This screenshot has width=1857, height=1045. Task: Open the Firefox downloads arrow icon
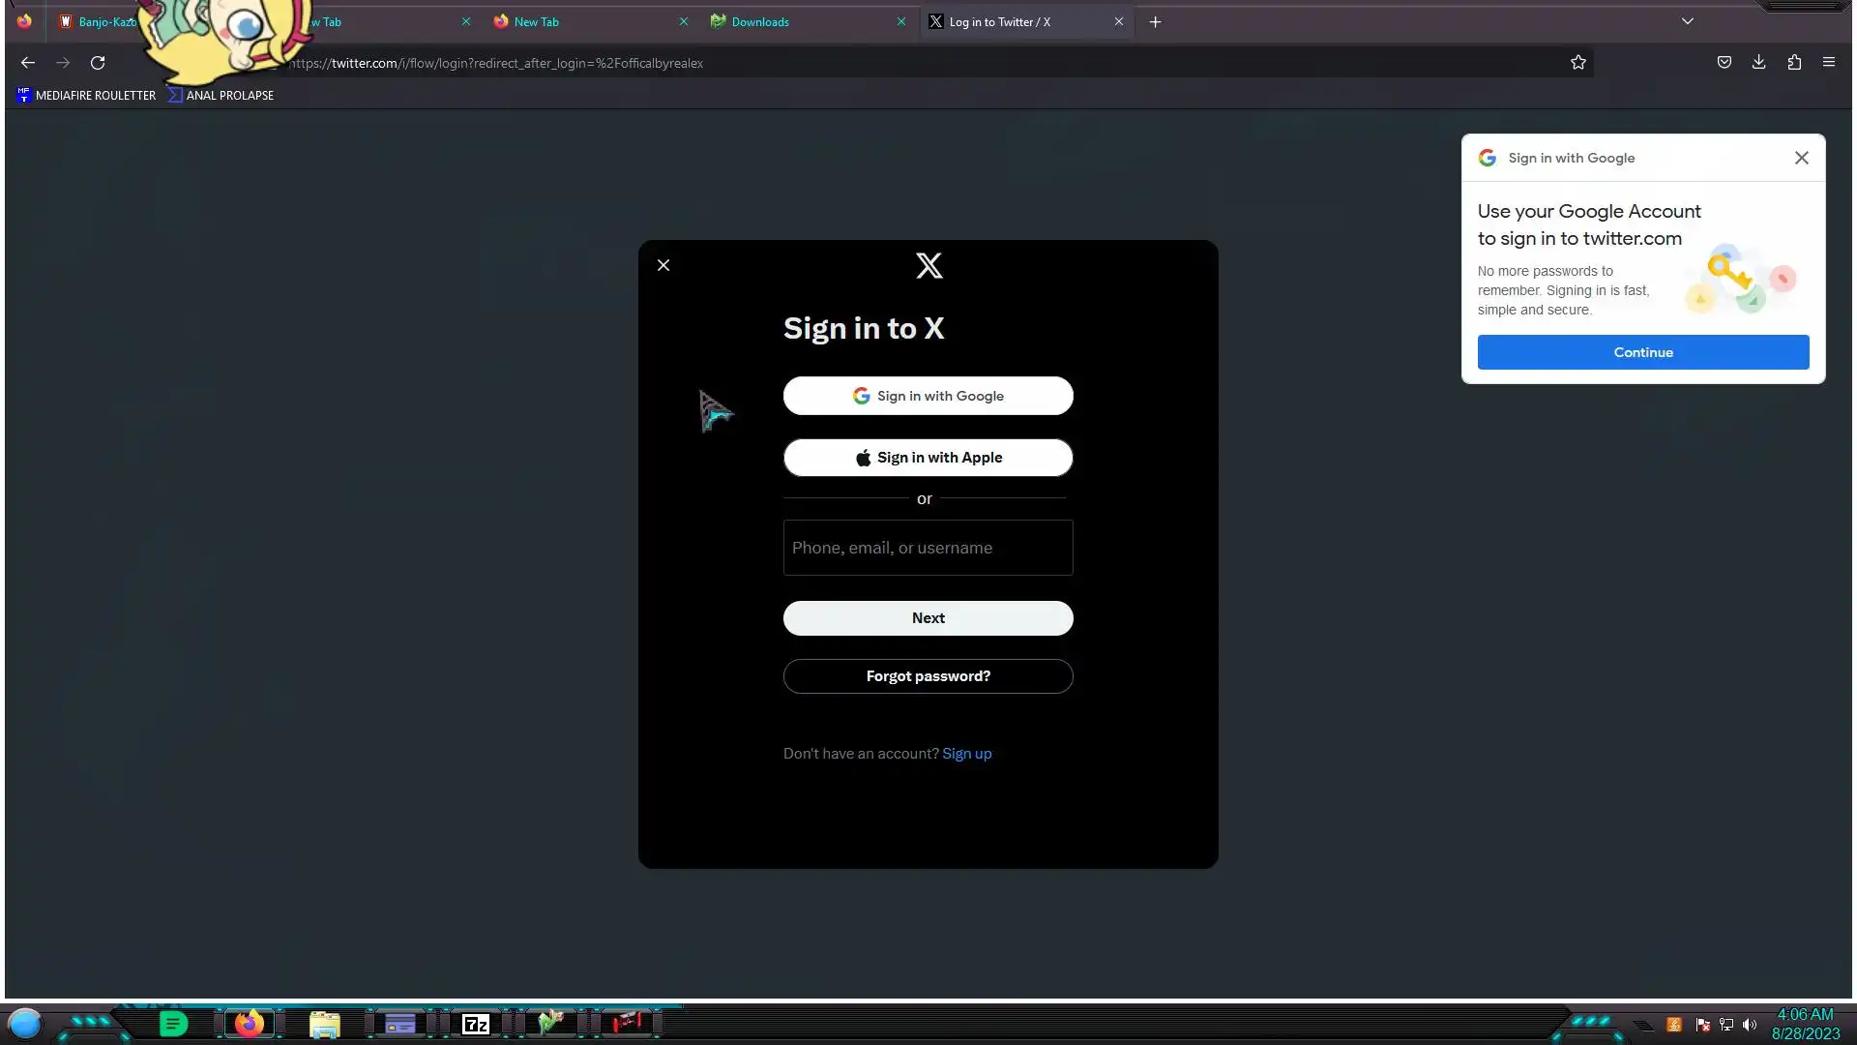pyautogui.click(x=1758, y=63)
